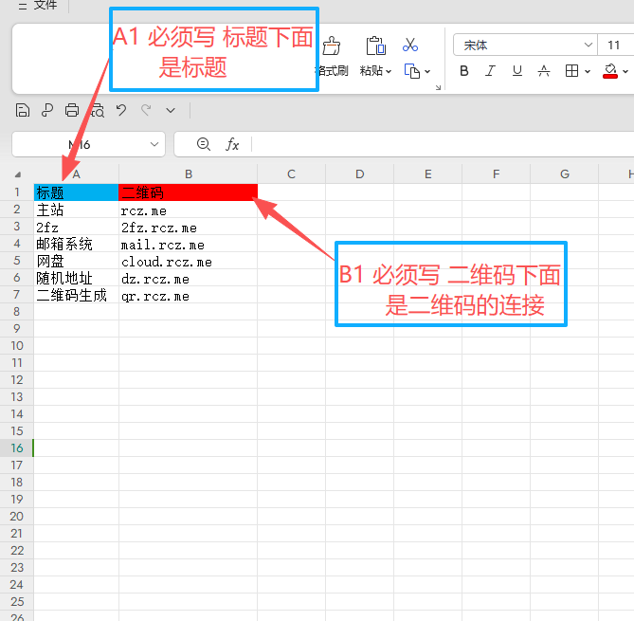
Task: Click cell containing 随机地址
Action: 76,279
